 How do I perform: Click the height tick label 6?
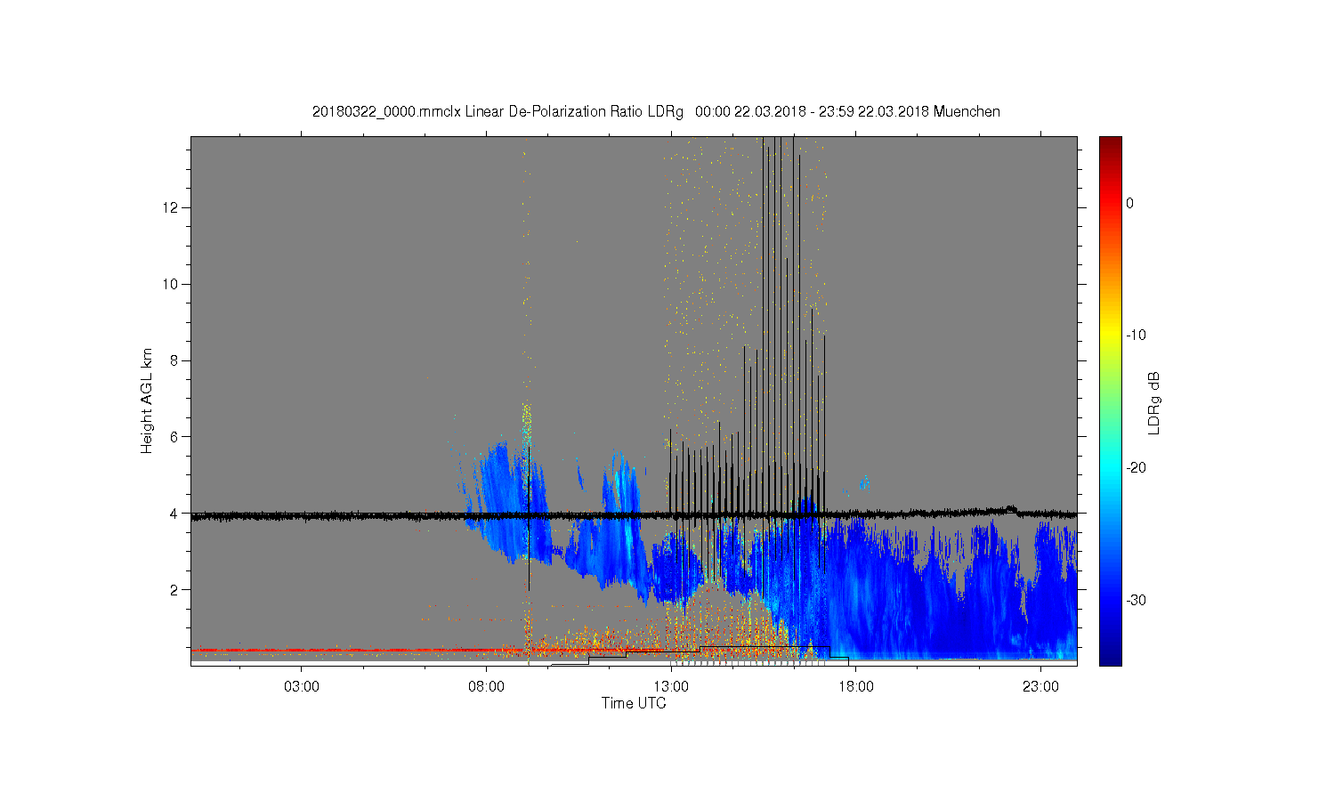point(175,436)
